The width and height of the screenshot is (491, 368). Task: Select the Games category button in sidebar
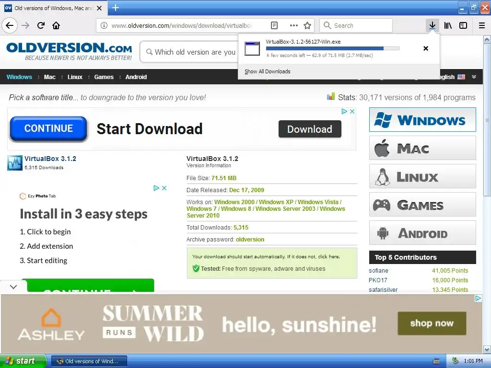click(422, 204)
